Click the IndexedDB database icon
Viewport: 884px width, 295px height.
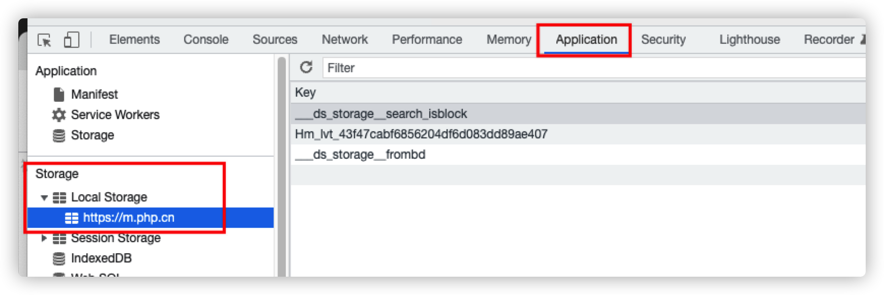point(59,258)
